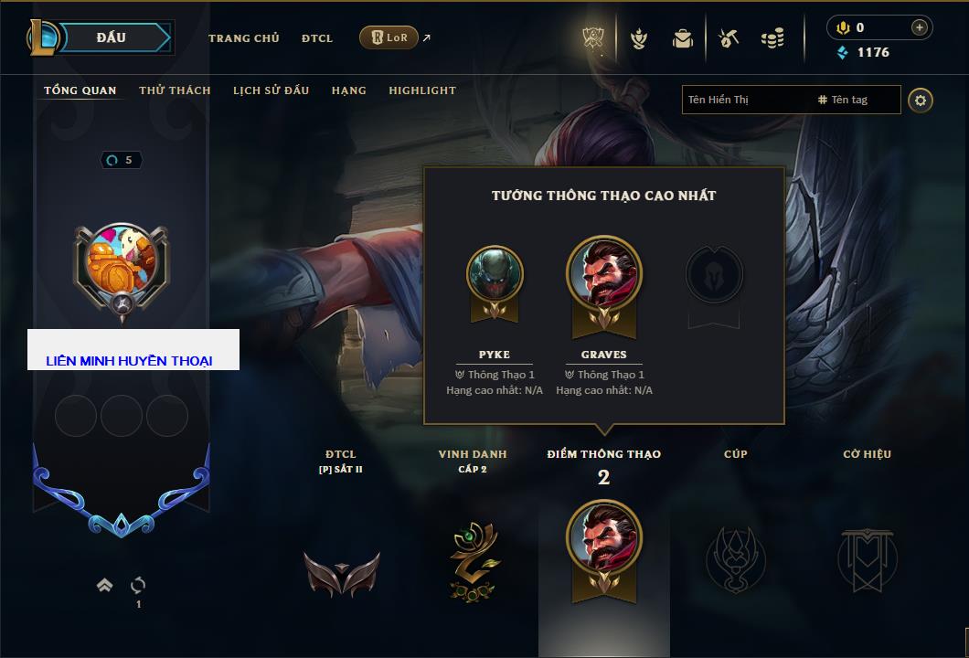The image size is (969, 658).
Task: Click the double chevron up icon
Action: point(104,585)
